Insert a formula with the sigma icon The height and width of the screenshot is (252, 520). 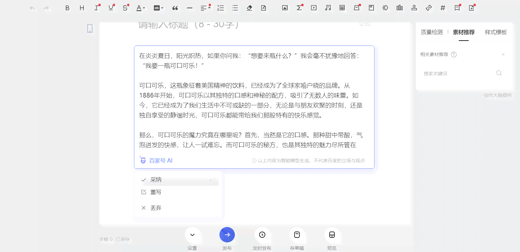coord(299,8)
